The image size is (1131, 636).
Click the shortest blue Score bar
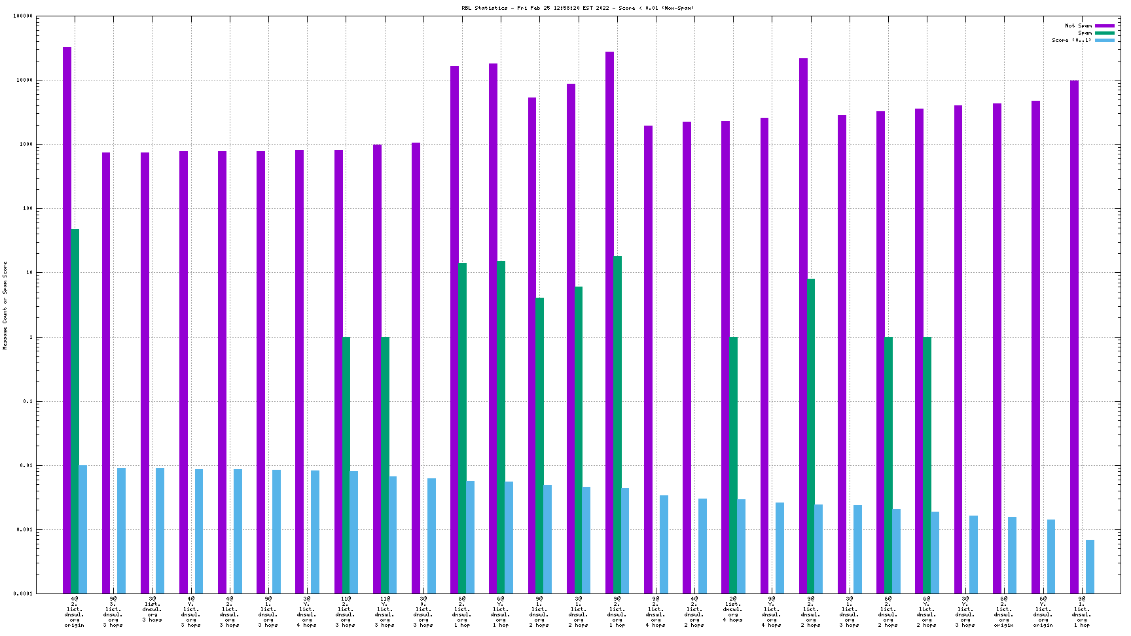tap(1090, 566)
